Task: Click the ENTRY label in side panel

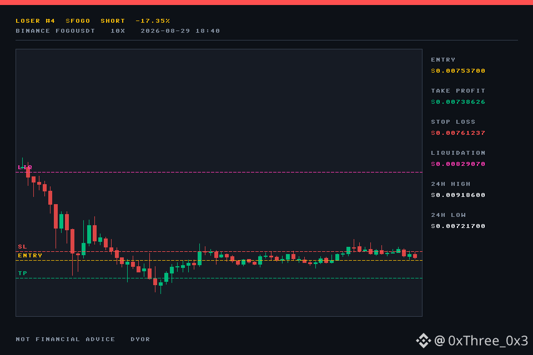Action: [443, 60]
